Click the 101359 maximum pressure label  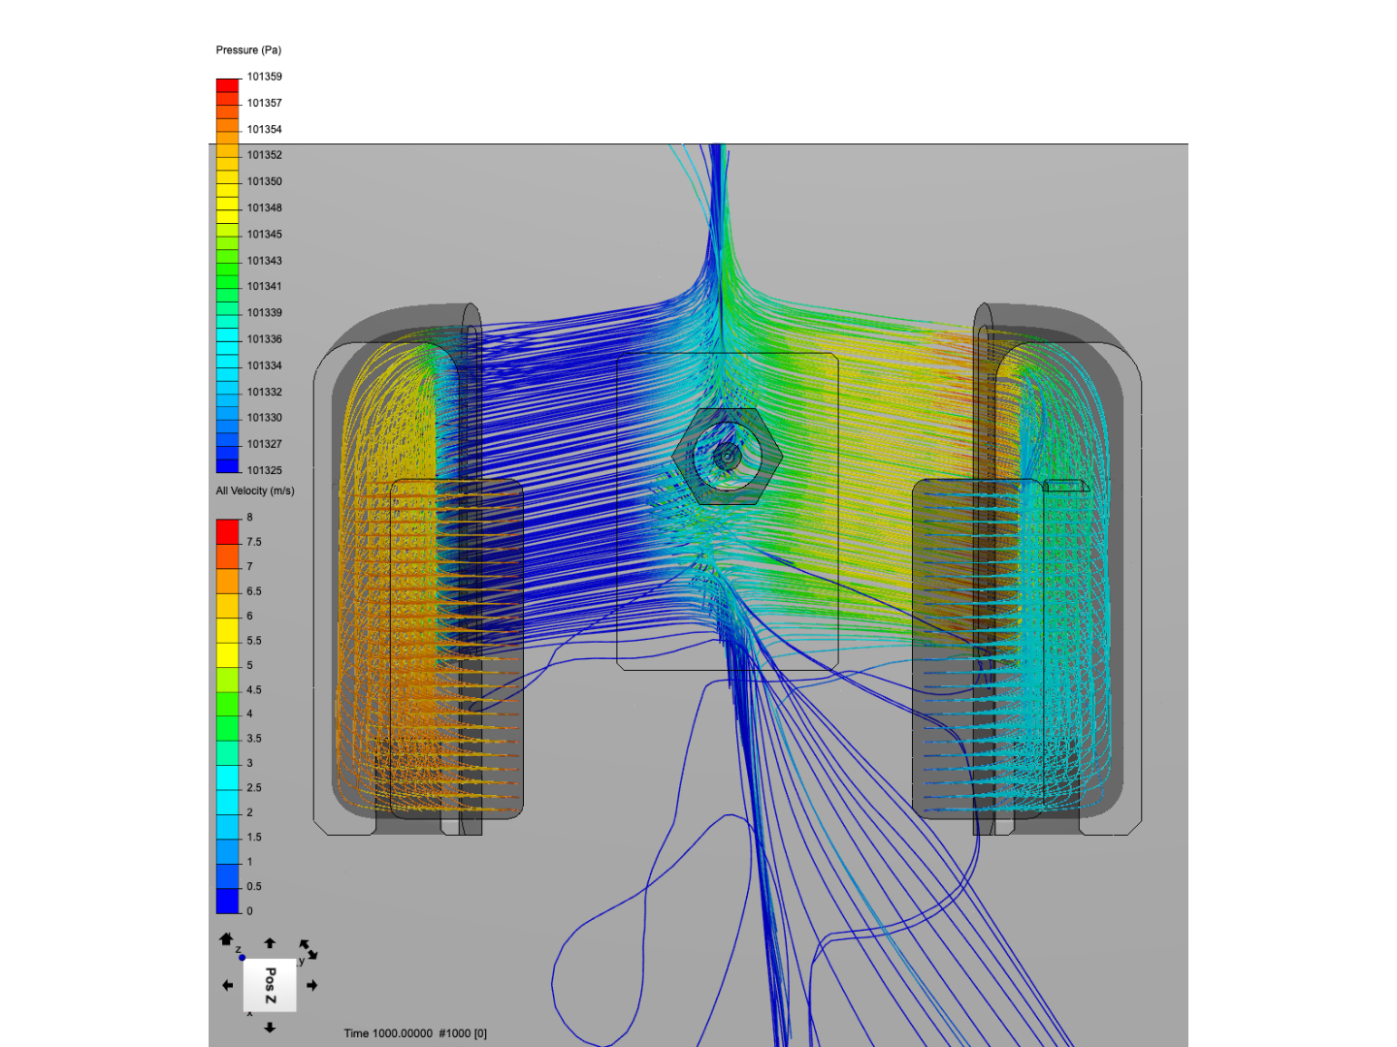coord(264,77)
